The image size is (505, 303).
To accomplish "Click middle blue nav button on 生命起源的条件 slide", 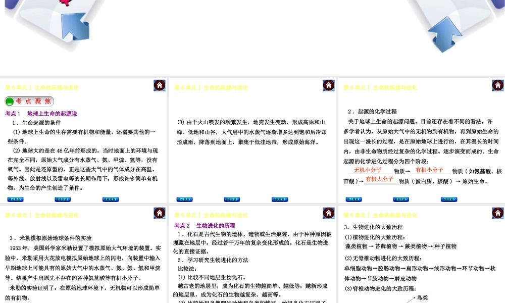I will tap(63, 199).
